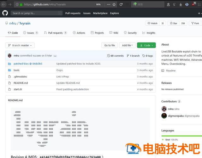Open the green Code download dropdown
Image resolution: width=202 pixels, height=158 pixels.
pyautogui.click(x=146, y=45)
